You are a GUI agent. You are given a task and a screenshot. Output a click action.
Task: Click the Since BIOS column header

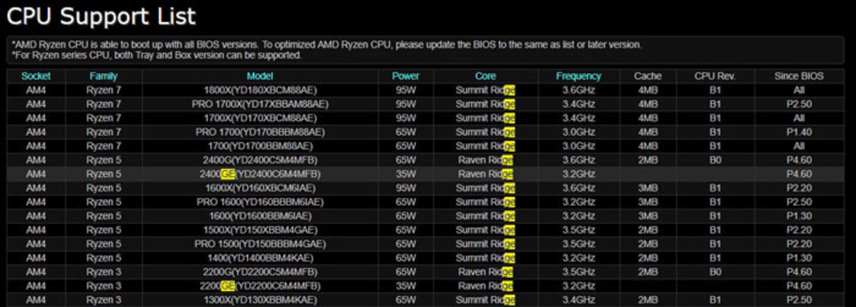pos(798,76)
